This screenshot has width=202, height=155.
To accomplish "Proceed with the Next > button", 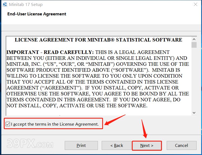I will pyautogui.click(x=147, y=146).
